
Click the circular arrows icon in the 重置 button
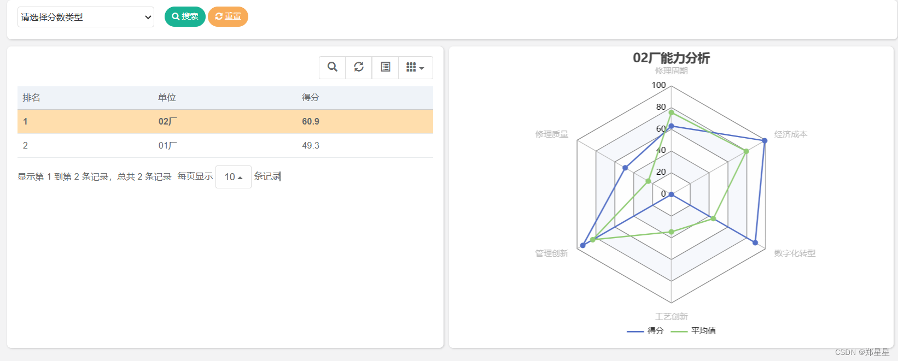click(x=218, y=16)
